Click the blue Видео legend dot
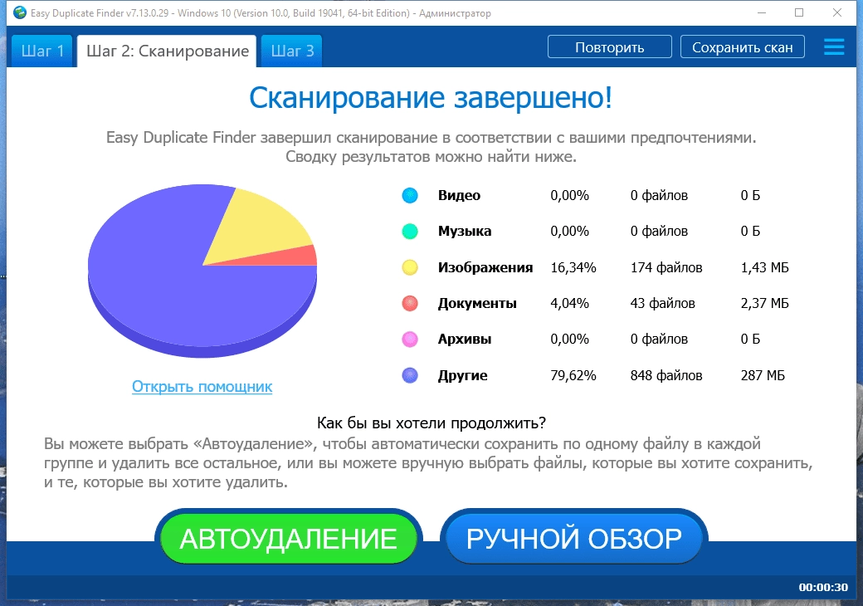 tap(410, 195)
